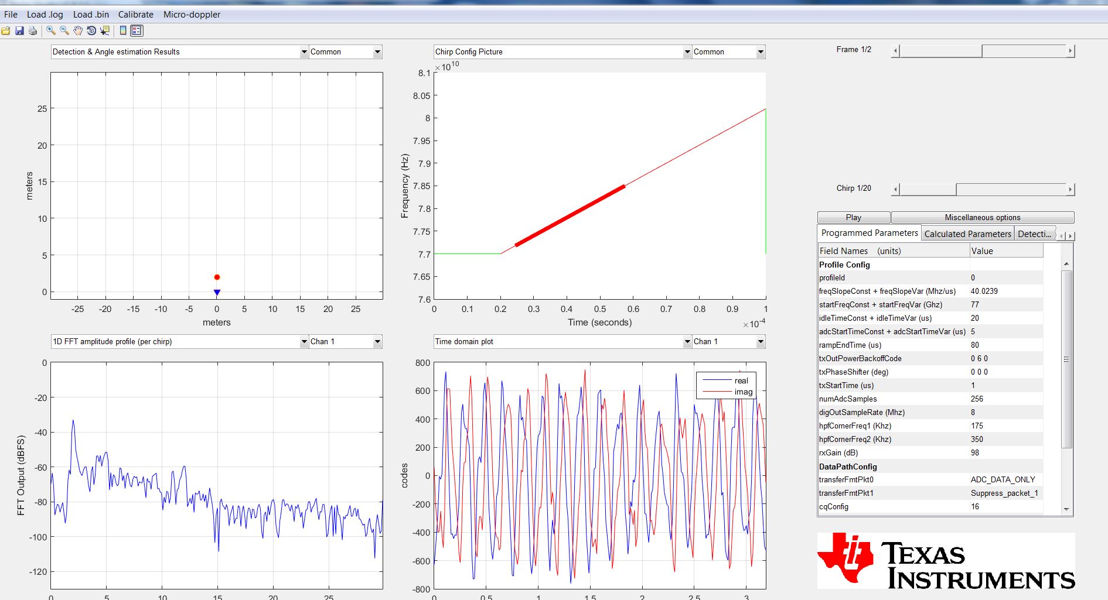This screenshot has height=600, width=1108.
Task: Click the 'Field Names (units)' column header
Action: coord(894,251)
